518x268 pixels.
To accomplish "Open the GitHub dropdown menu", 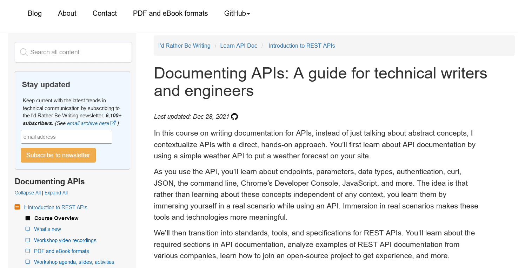I will point(237,13).
